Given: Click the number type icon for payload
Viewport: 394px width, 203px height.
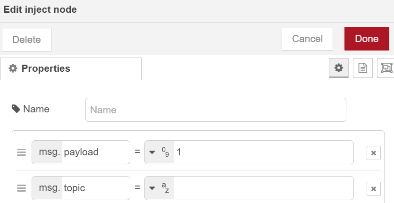Looking at the screenshot, I should point(165,152).
